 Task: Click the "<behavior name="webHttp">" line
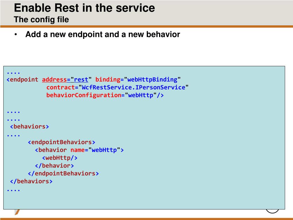[79, 150]
